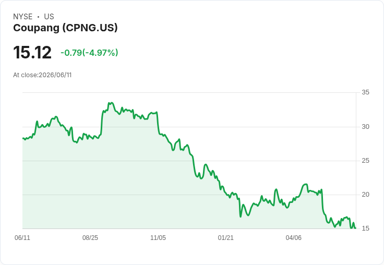Click the chart line's starting point at left edge

click(x=23, y=138)
